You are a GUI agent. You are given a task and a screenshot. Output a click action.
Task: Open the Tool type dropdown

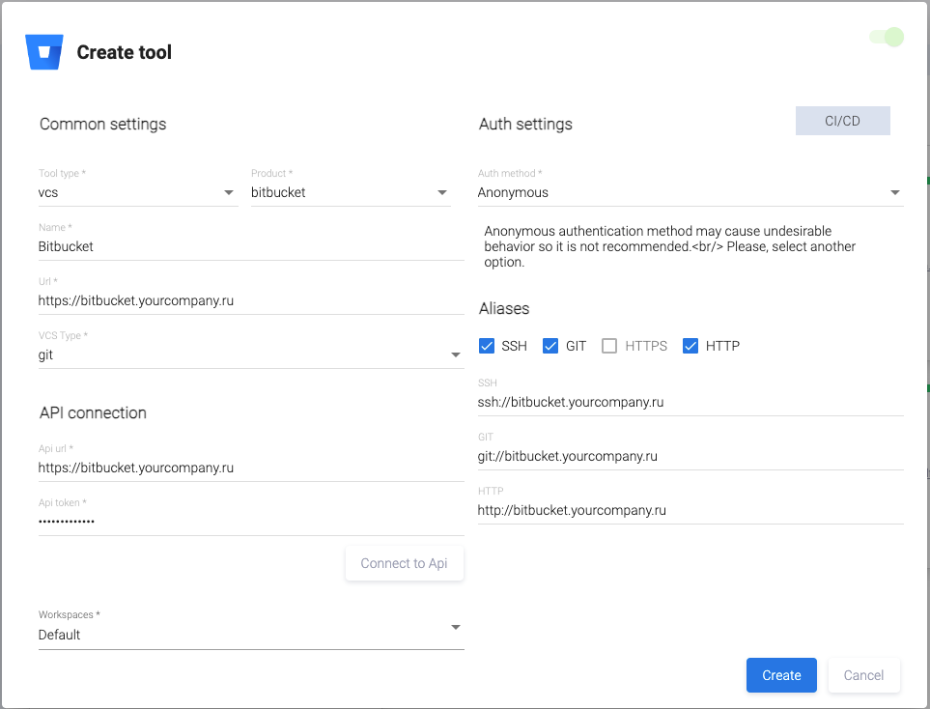(137, 193)
